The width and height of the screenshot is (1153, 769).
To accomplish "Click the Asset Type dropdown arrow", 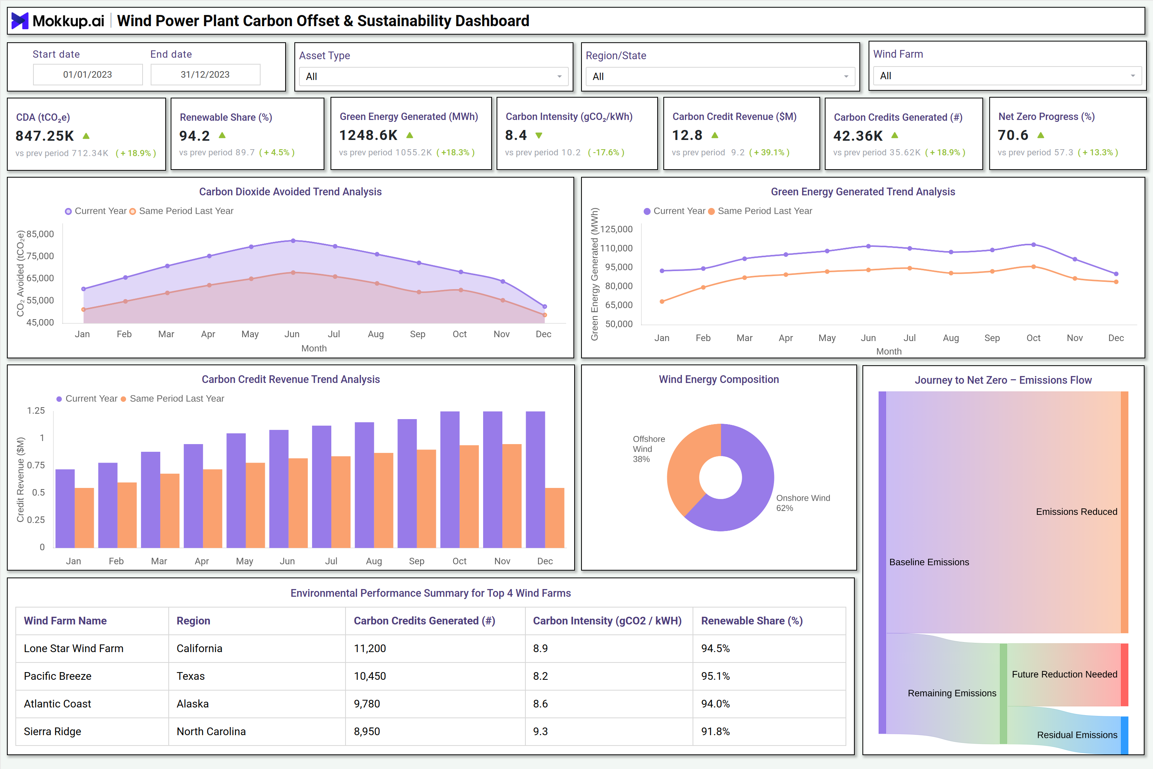I will 559,77.
